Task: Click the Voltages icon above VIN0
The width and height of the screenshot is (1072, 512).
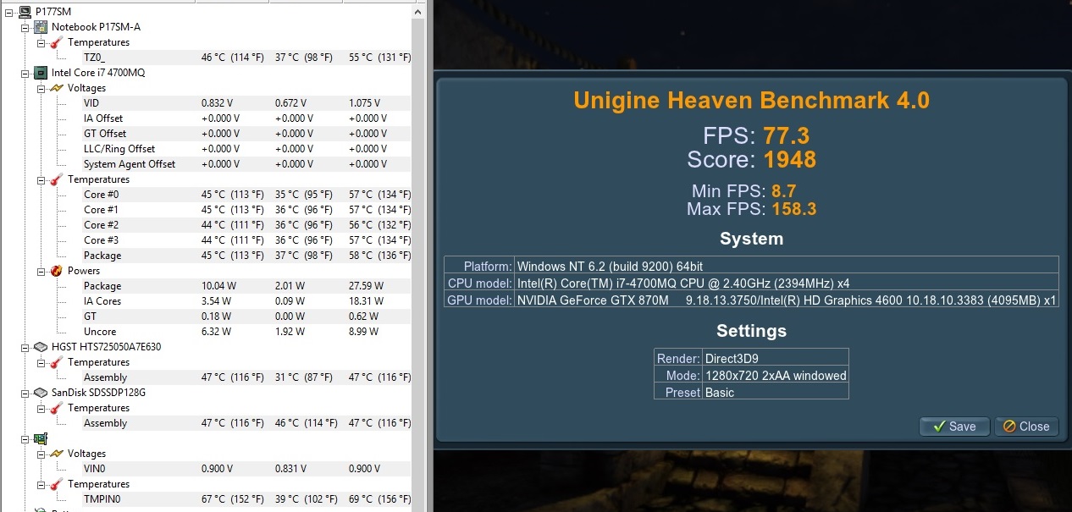Action: (57, 454)
